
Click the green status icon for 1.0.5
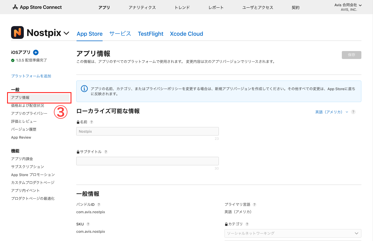[13, 60]
